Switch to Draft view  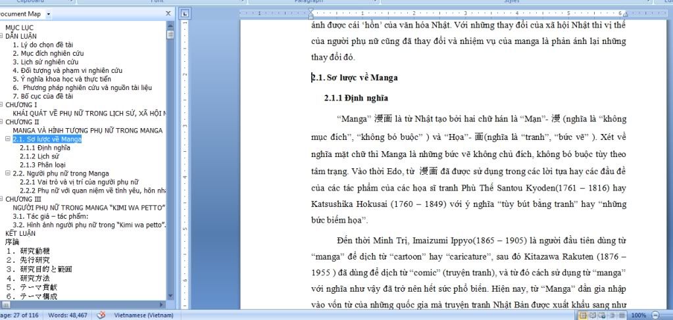(x=622, y=315)
